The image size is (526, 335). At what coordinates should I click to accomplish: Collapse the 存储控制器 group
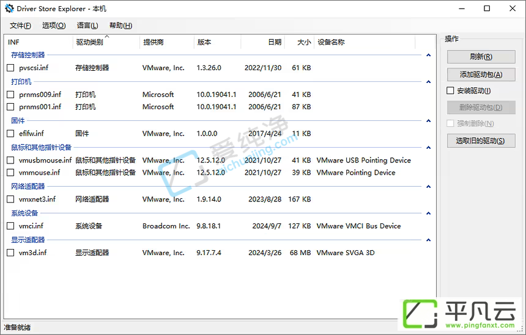(428, 55)
